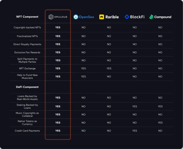This screenshot has height=149, width=183.
Task: Click Opulous YES for Exclusive Fan Rewards
Action: [58, 52]
